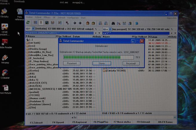Select the CCleaner desktop icon
The image size is (196, 130).
coord(5,74)
